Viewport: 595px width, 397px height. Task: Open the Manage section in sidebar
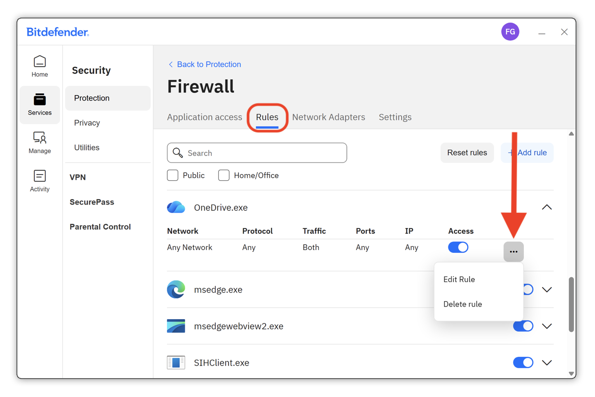point(40,143)
